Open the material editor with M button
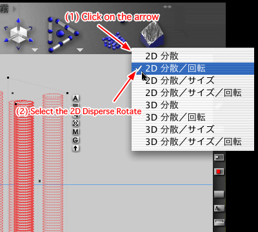Image resolution: width=258 pixels, height=232 pixels. (x=75, y=131)
